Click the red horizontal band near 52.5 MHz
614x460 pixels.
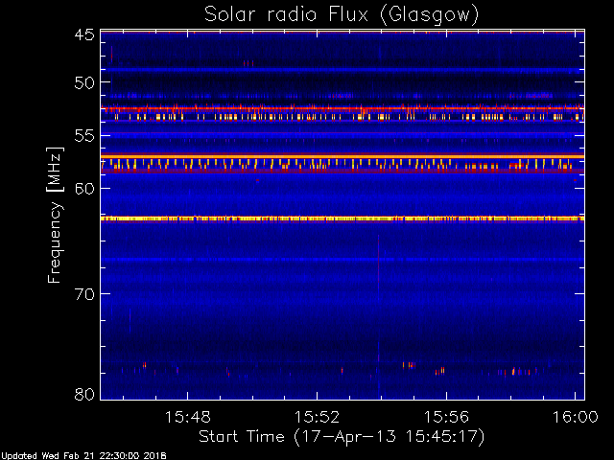click(342, 108)
